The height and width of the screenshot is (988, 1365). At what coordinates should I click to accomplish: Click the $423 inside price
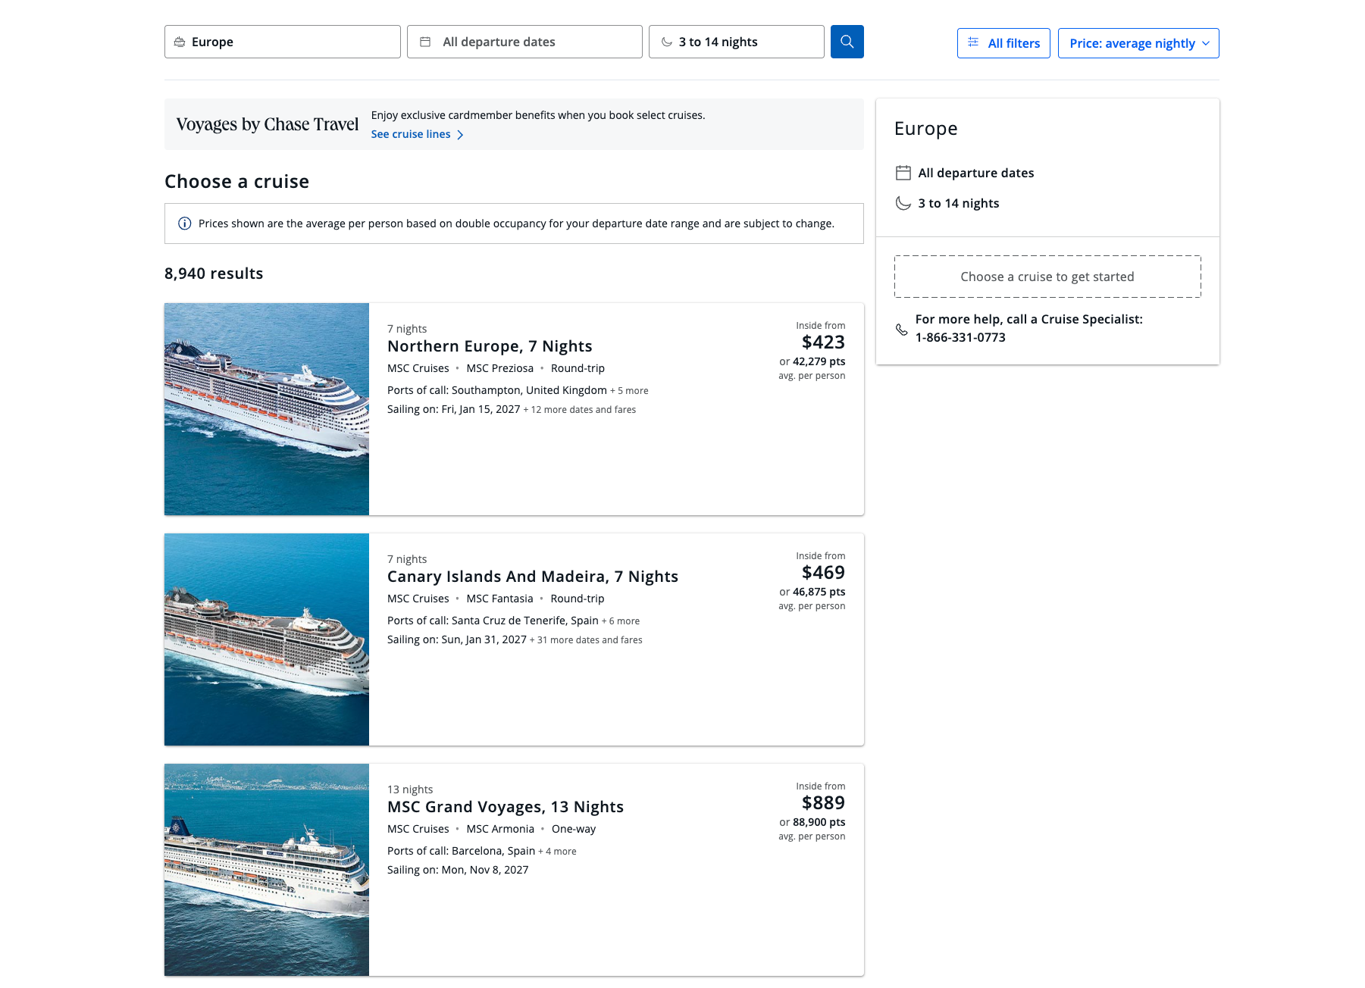coord(823,342)
